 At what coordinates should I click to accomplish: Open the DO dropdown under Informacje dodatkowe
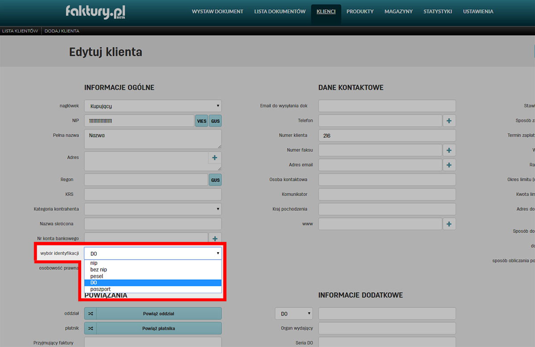click(294, 314)
